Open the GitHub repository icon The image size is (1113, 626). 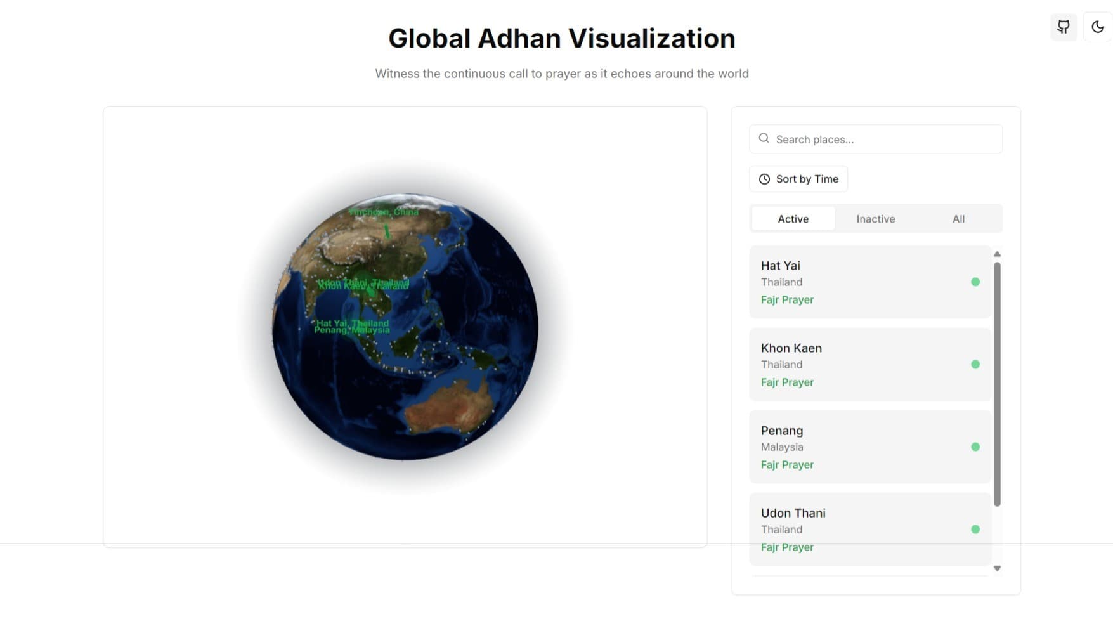point(1064,27)
